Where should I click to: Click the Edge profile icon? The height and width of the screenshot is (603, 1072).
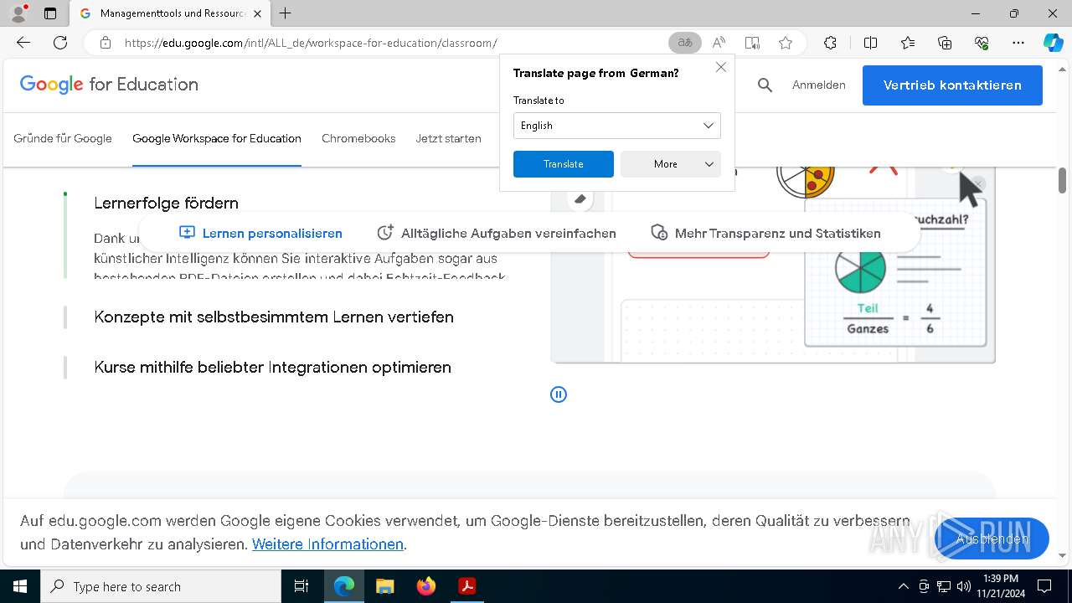(18, 13)
